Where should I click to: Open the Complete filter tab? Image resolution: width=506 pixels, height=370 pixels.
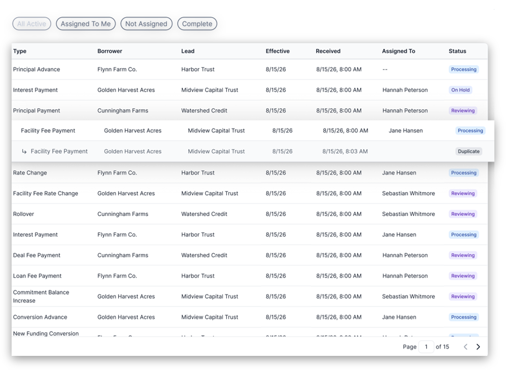coord(197,24)
